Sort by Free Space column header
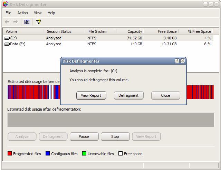 pos(161,31)
